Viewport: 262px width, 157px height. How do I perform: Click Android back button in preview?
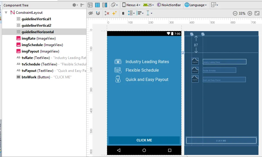[x=119, y=150]
